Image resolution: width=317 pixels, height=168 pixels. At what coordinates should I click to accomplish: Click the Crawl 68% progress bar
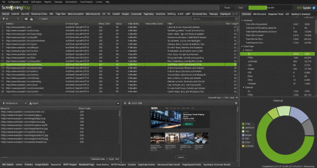[x=270, y=8]
